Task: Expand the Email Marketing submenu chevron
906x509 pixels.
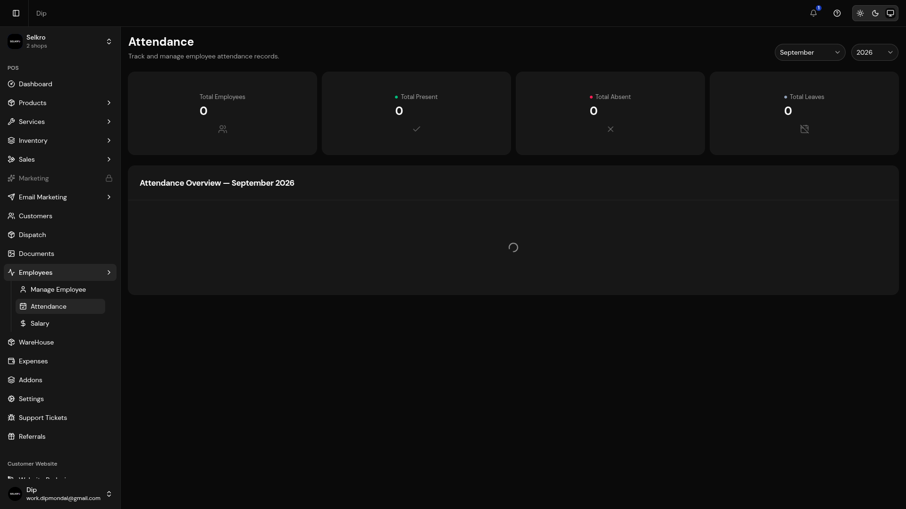Action: click(x=109, y=197)
